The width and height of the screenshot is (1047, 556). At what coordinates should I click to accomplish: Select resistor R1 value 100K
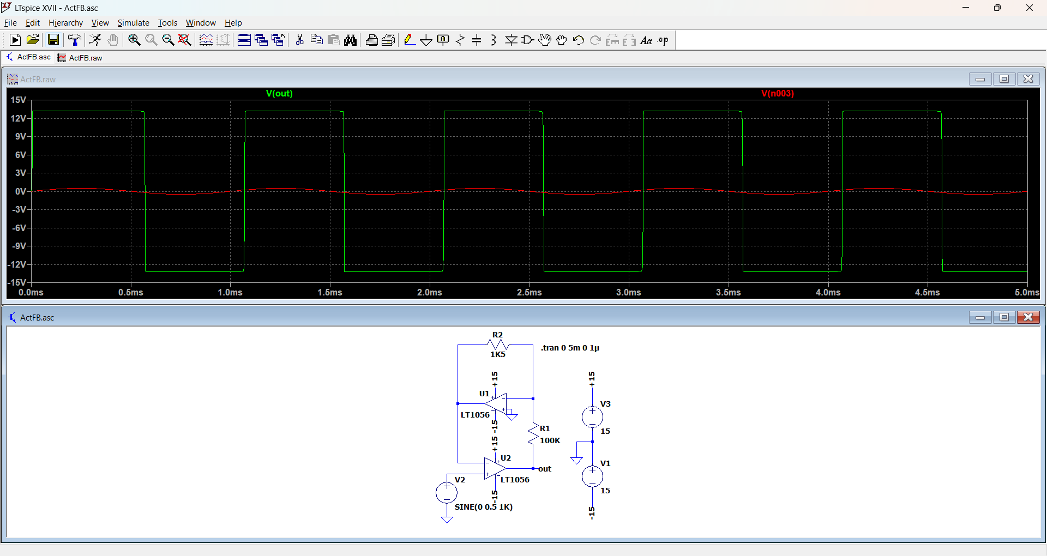550,440
